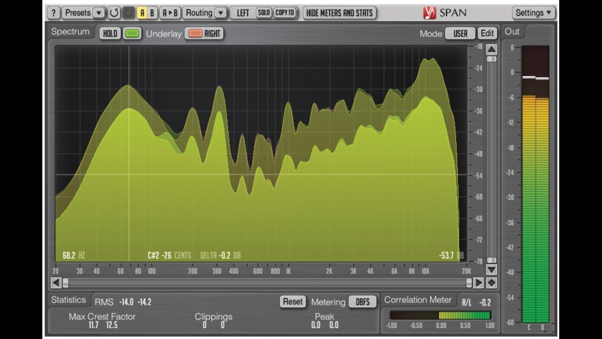Expand the Routing dropdown menu

tap(205, 13)
